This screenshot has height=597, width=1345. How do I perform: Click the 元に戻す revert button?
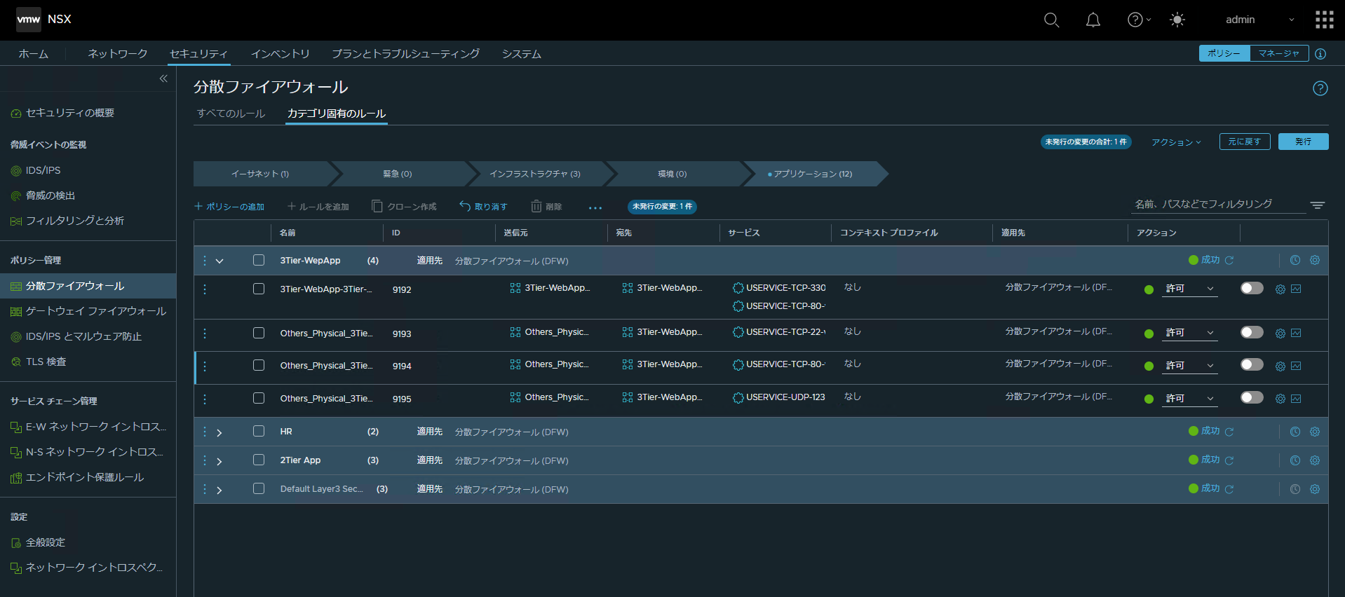1244,142
